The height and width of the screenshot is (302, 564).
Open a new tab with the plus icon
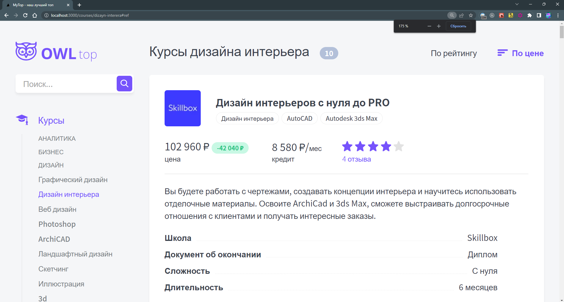click(79, 5)
